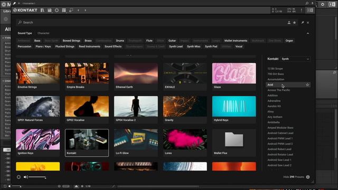Open GP01 Natural Forces library
This screenshot has width=338, height=190.
[x=37, y=109]
